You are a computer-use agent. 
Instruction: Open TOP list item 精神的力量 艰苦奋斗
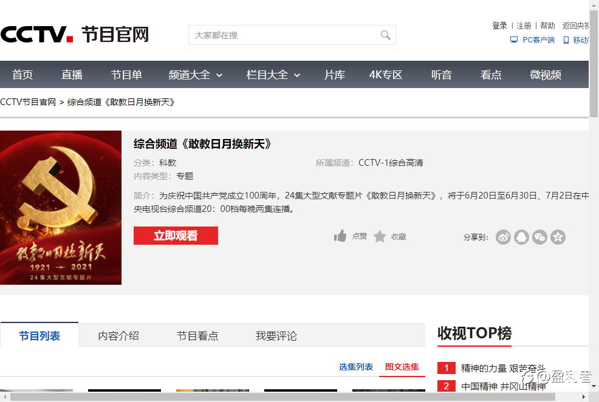coord(503,368)
